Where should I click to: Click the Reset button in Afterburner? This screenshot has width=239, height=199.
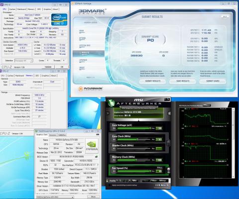tap(154, 181)
